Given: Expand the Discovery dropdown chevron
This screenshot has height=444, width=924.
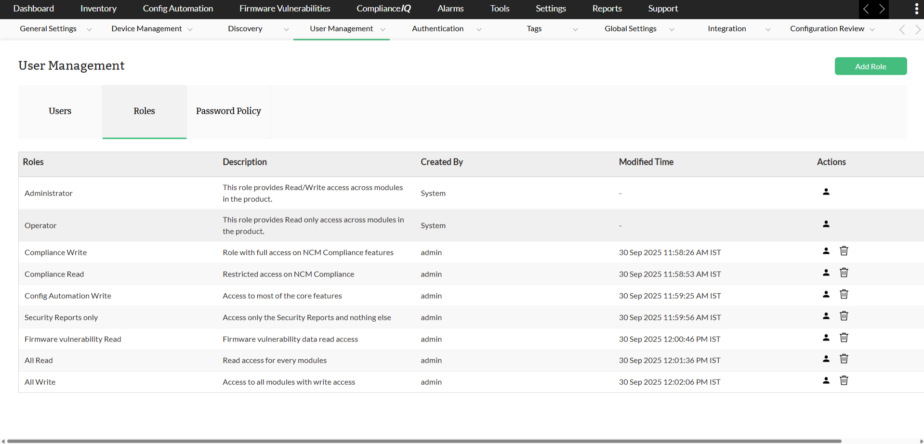Looking at the screenshot, I should click(x=286, y=29).
